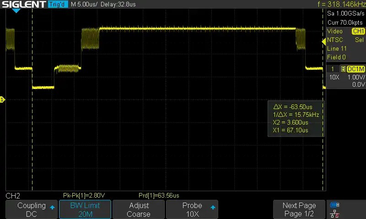Select the Video trigger type label

(x=335, y=31)
